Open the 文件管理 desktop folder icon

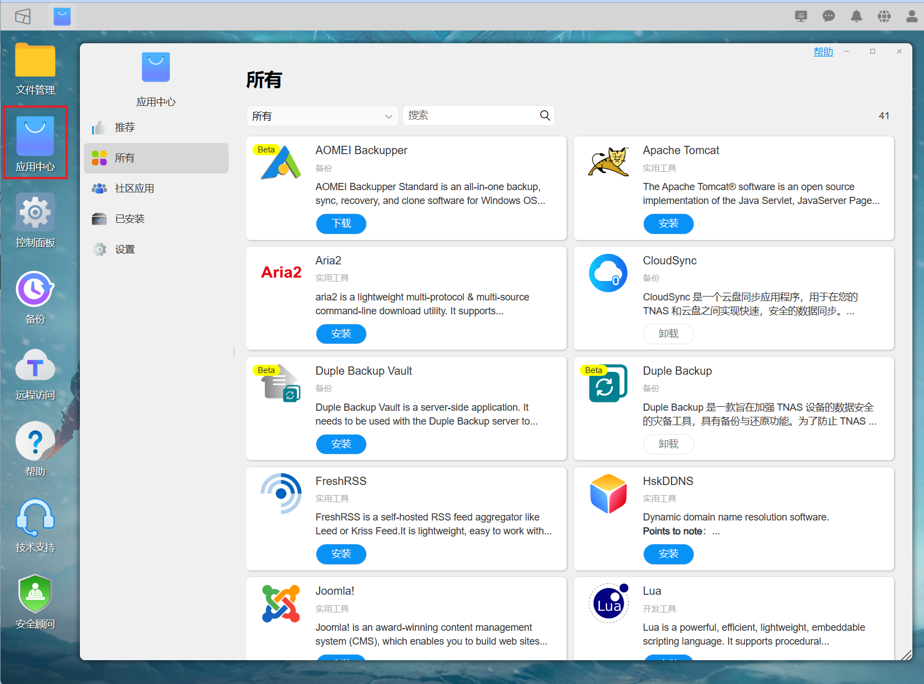click(x=35, y=60)
